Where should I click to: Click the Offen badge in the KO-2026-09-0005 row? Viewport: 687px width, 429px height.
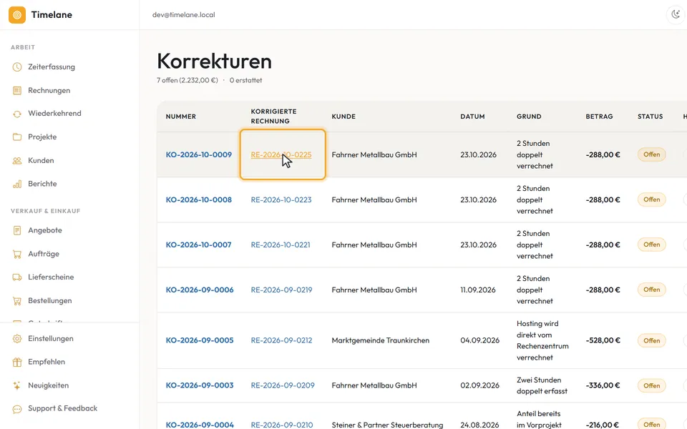pos(651,340)
